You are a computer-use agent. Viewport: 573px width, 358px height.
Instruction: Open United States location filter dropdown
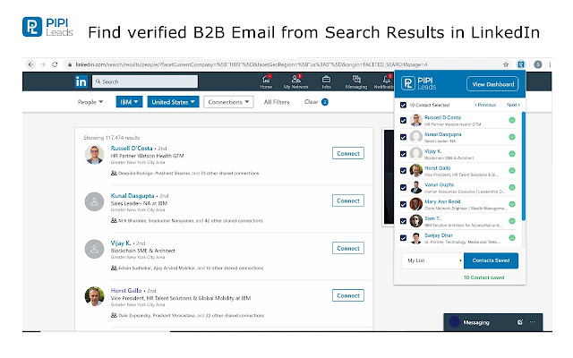(173, 102)
